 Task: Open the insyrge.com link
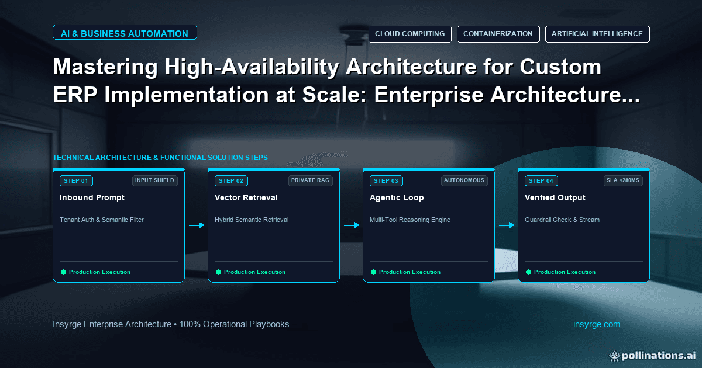click(597, 324)
